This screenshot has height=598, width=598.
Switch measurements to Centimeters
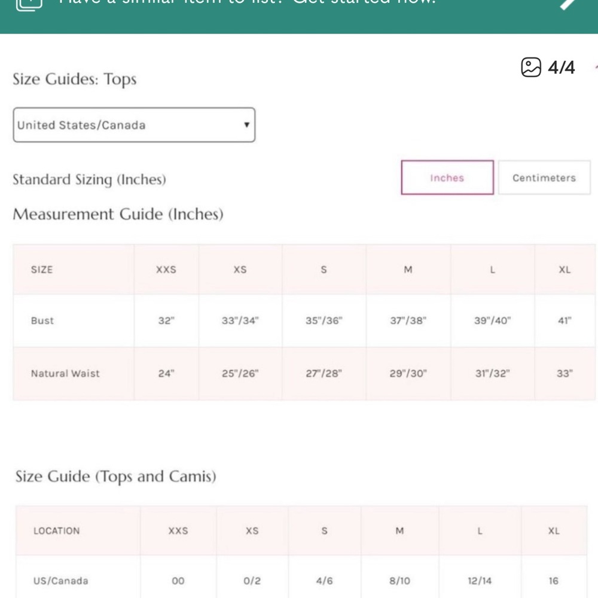coord(544,178)
